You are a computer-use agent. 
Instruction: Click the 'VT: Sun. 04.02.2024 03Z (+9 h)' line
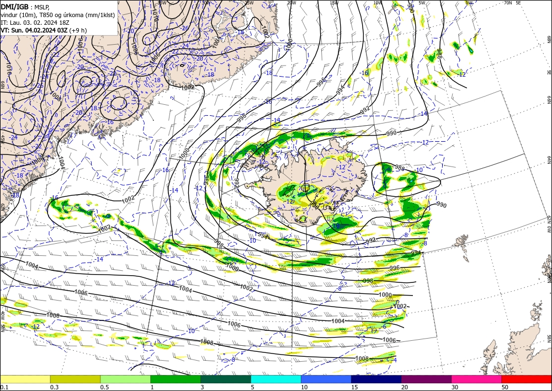(44, 30)
